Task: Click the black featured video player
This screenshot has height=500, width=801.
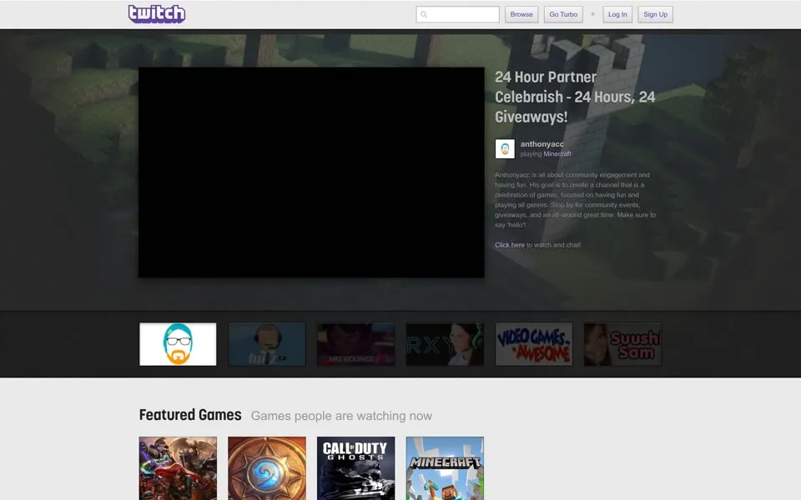Action: pyautogui.click(x=311, y=172)
